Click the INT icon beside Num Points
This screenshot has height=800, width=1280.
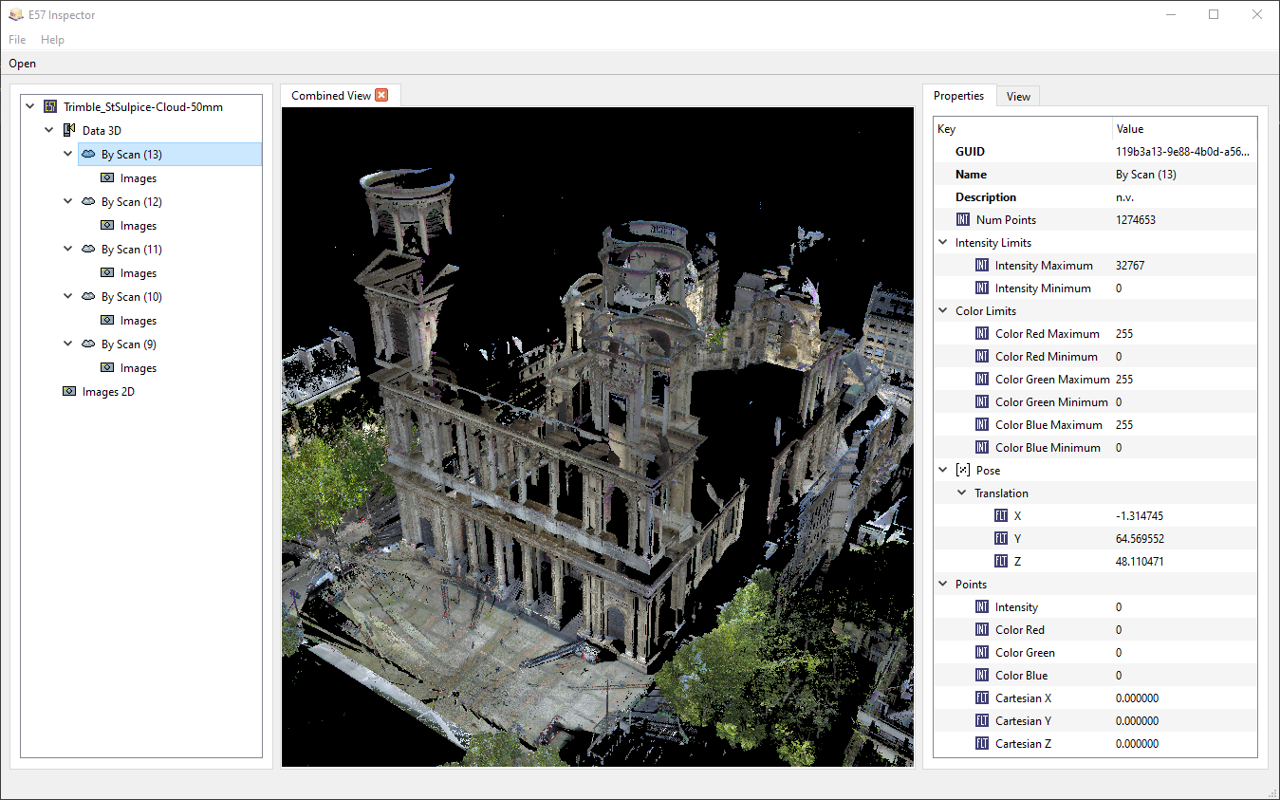click(x=963, y=220)
